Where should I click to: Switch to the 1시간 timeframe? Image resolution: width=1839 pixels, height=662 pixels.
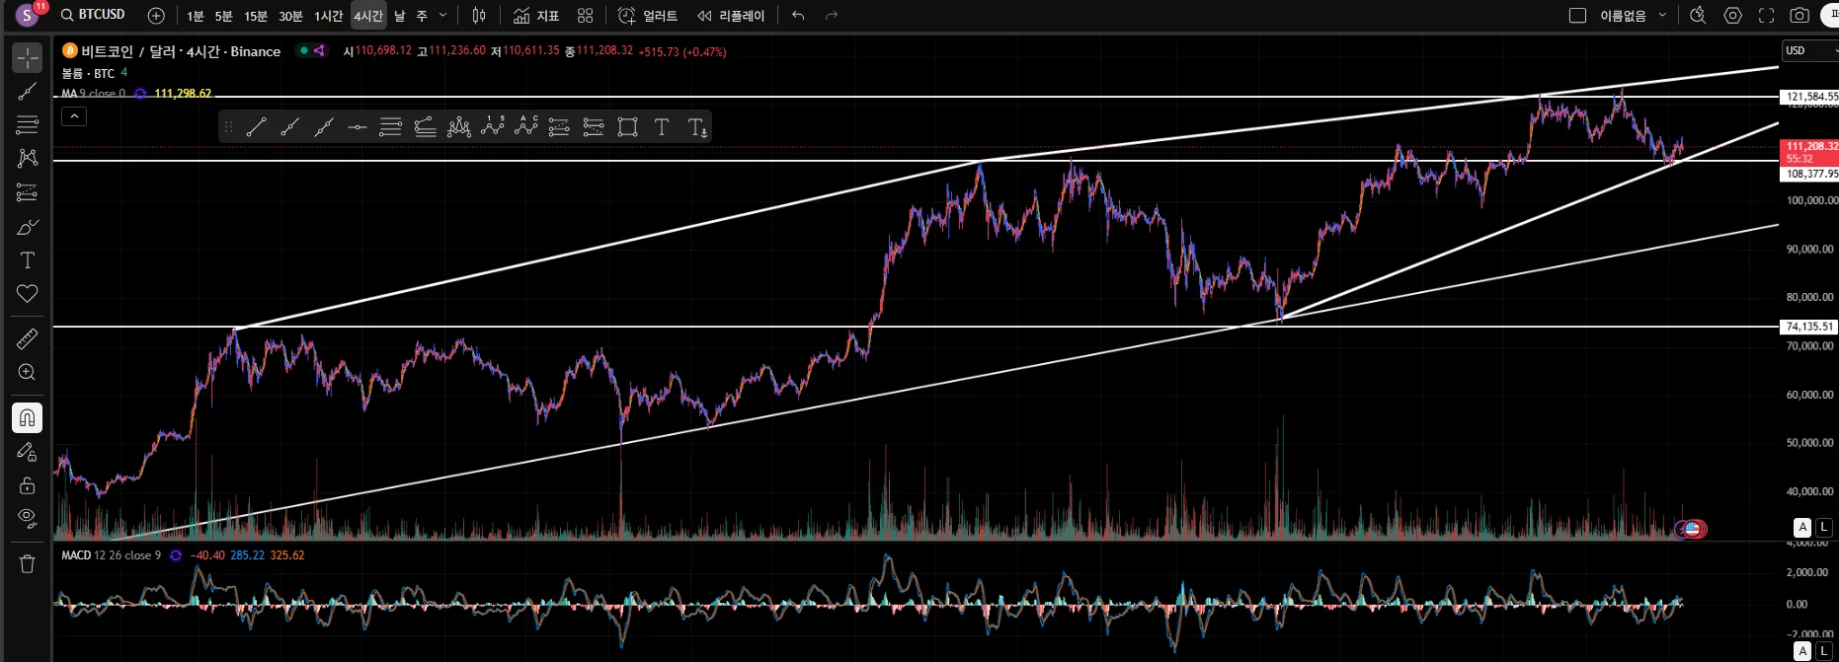coord(328,16)
